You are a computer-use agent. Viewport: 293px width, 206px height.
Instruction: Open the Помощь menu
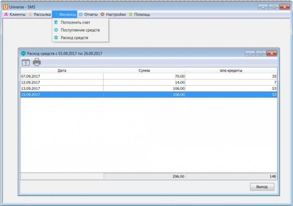[139, 14]
